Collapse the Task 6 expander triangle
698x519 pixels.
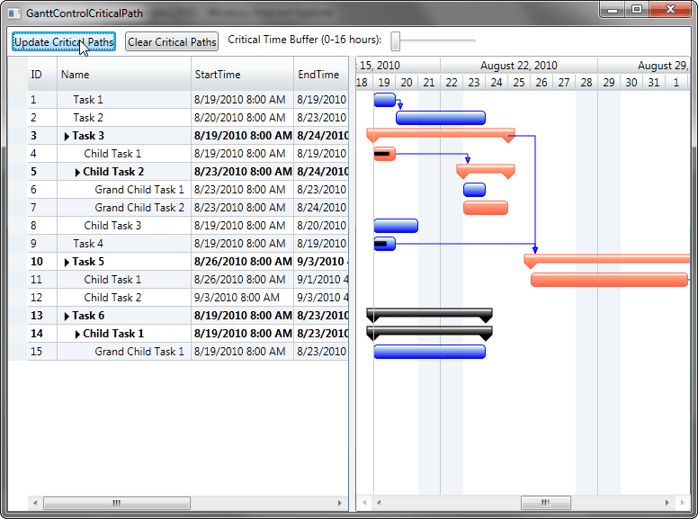(x=67, y=317)
